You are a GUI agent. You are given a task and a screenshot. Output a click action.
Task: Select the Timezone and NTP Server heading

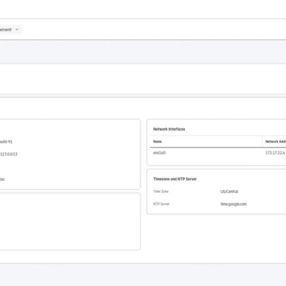[175, 179]
